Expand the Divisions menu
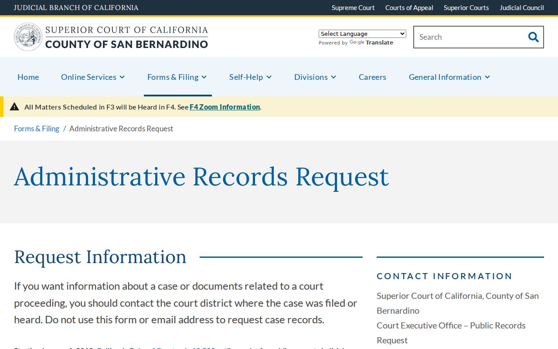This screenshot has width=558, height=349. (x=315, y=77)
